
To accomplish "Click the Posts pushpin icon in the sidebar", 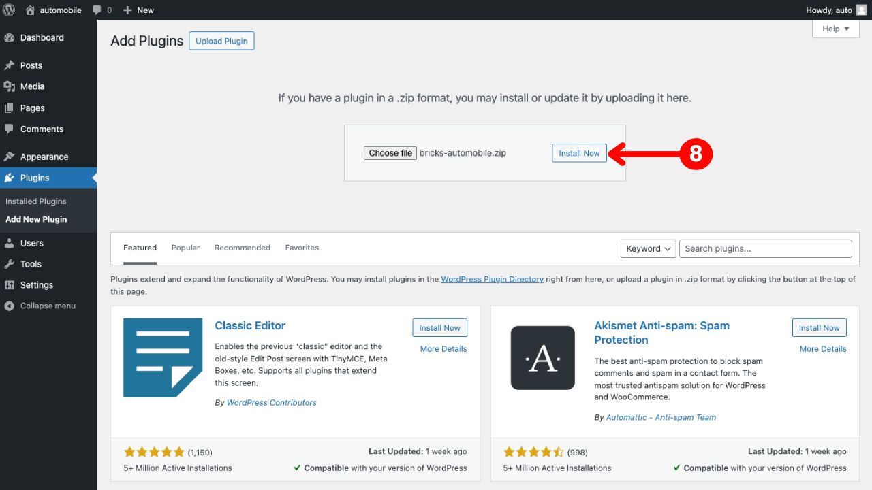I will point(10,66).
